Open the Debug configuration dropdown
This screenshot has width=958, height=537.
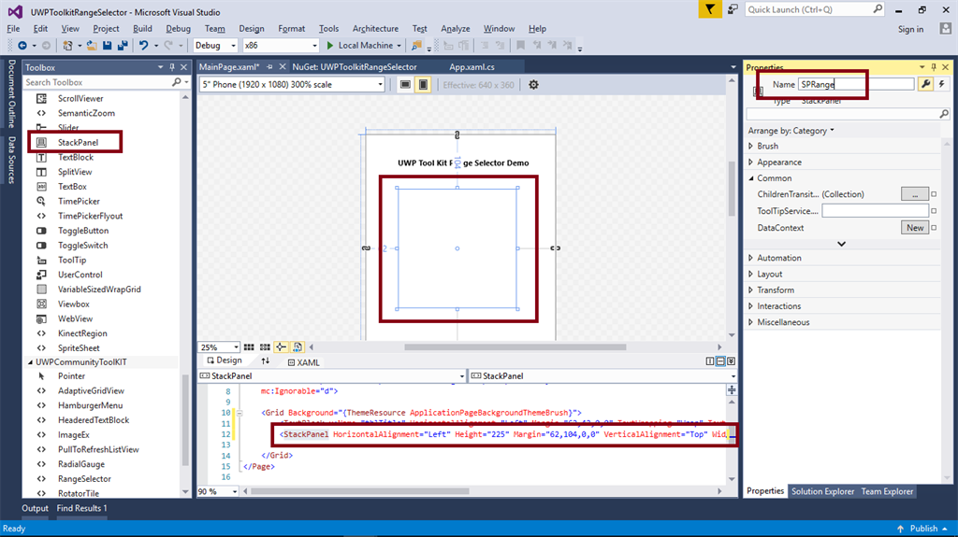click(215, 45)
